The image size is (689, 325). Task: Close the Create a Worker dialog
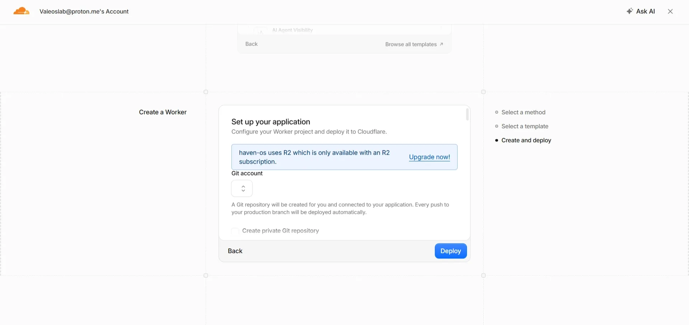670,11
